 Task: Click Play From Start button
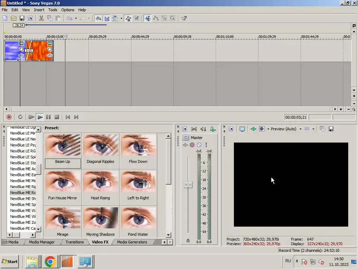point(31,117)
